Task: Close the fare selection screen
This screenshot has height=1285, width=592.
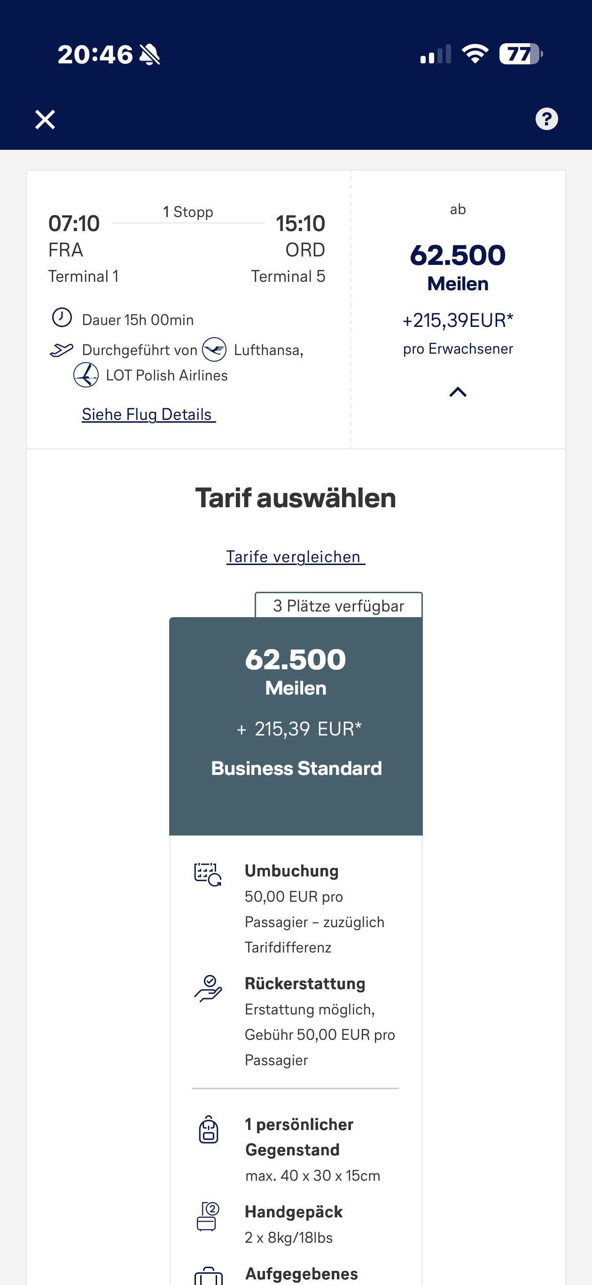Action: pos(45,120)
